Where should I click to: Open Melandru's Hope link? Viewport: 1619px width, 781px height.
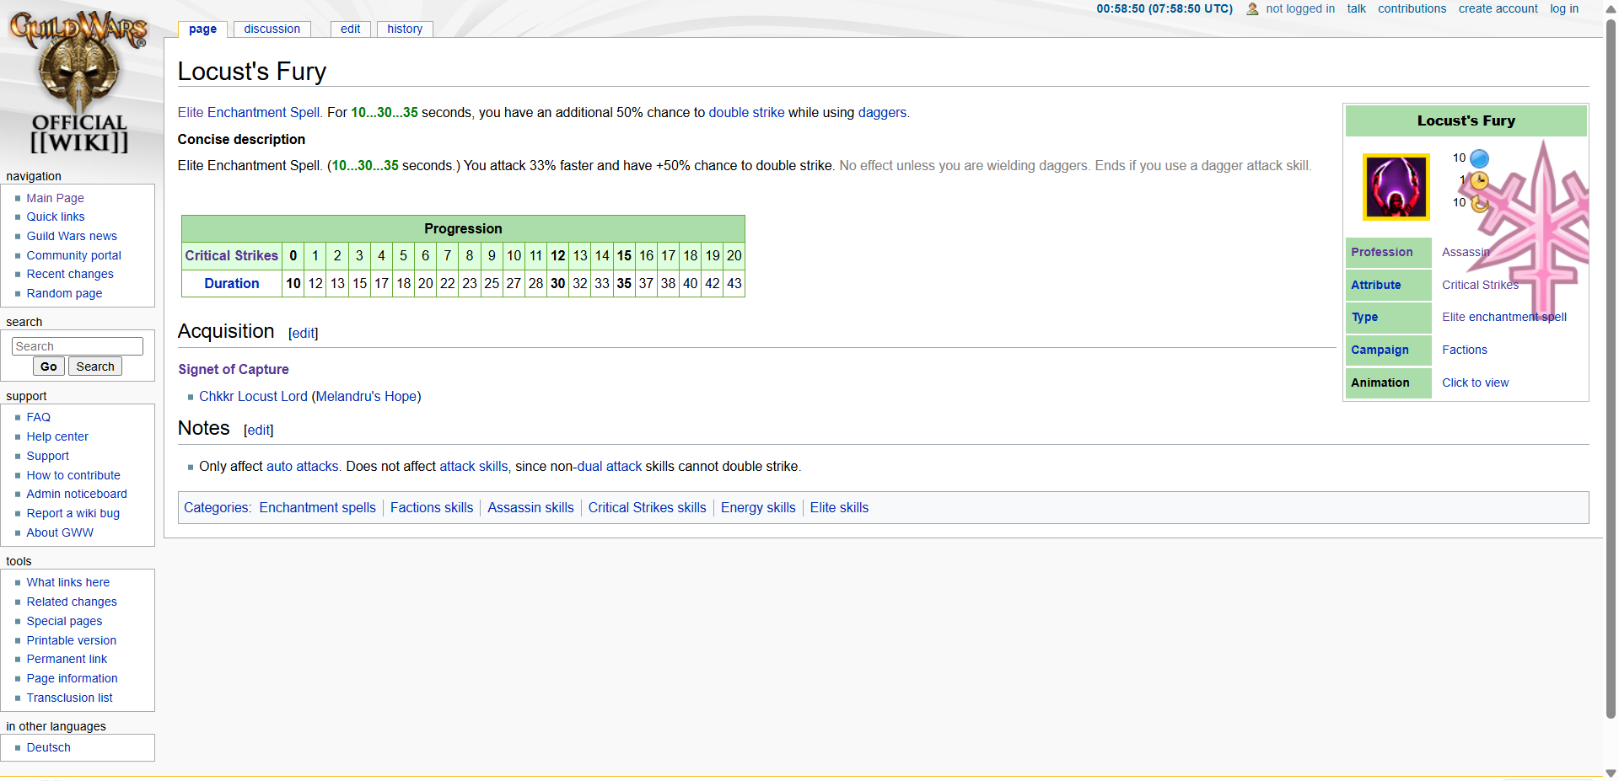pos(366,396)
